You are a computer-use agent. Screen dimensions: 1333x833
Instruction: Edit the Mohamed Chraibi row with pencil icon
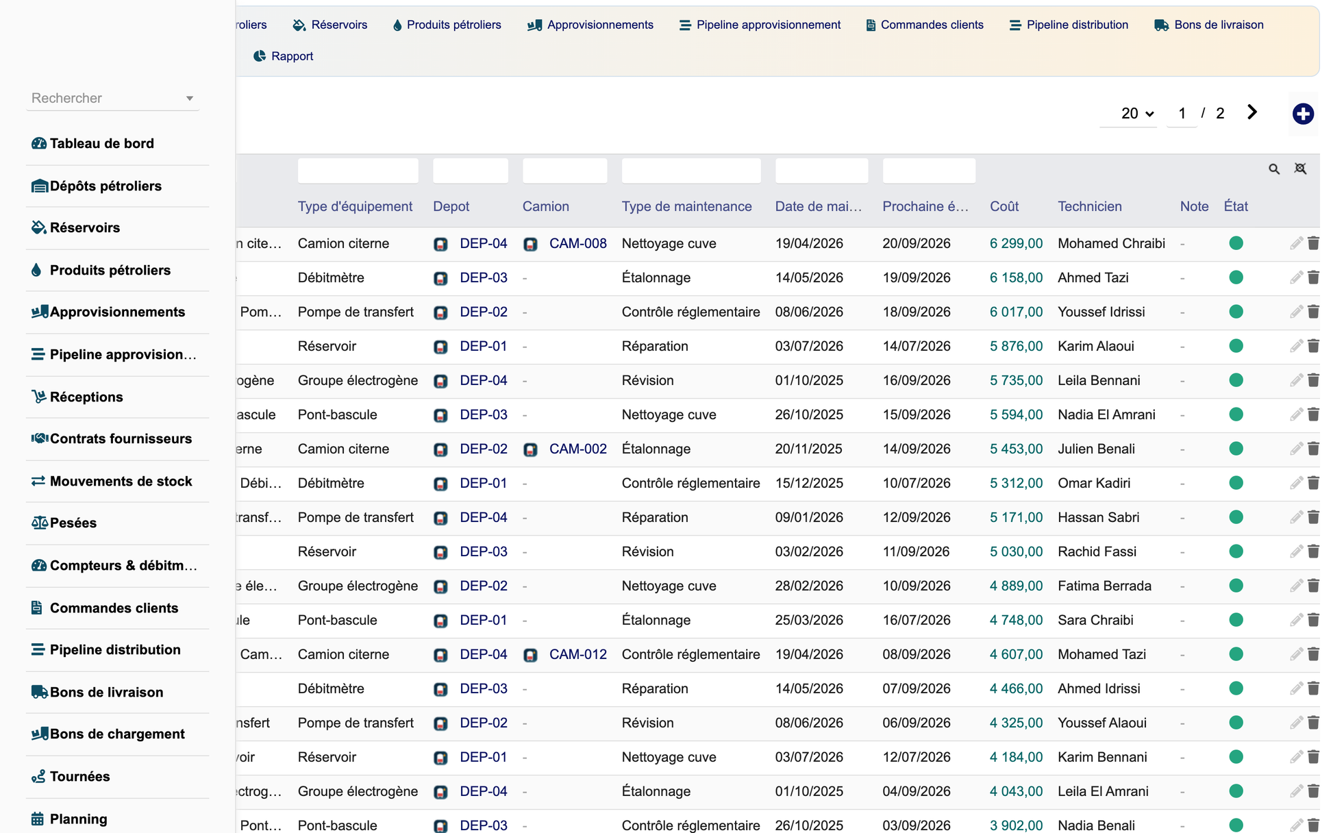point(1296,243)
